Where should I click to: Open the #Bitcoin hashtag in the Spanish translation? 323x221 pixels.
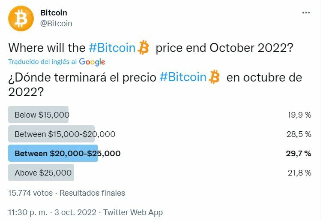pos(183,78)
